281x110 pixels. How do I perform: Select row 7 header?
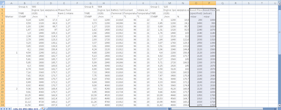[3, 17]
